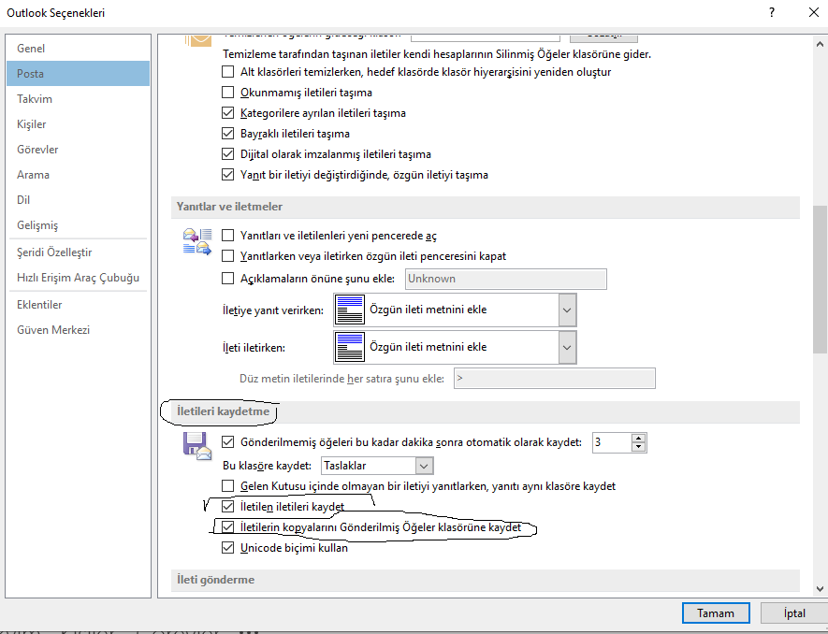Click the İptal button

coord(794,612)
